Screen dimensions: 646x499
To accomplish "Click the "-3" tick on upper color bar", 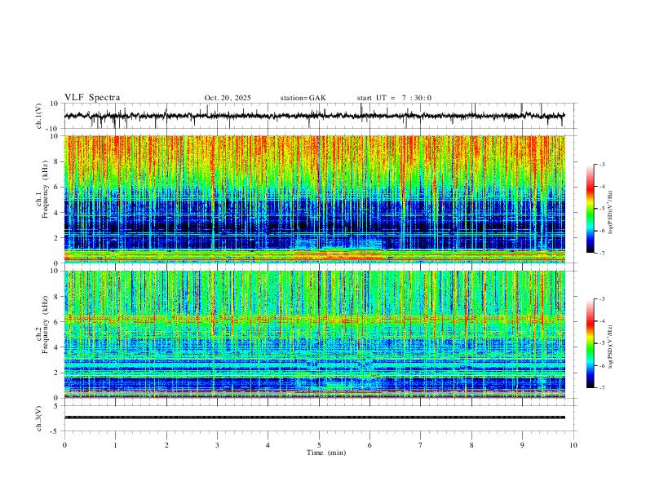I will [x=601, y=164].
